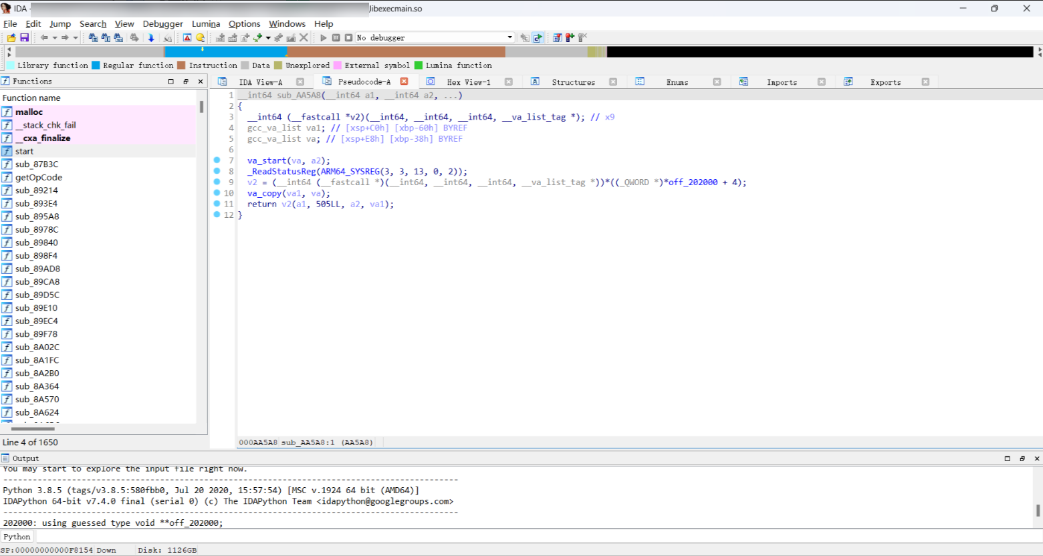Select __stack_chk_fail in the Functions list
1043x556 pixels.
pos(98,125)
